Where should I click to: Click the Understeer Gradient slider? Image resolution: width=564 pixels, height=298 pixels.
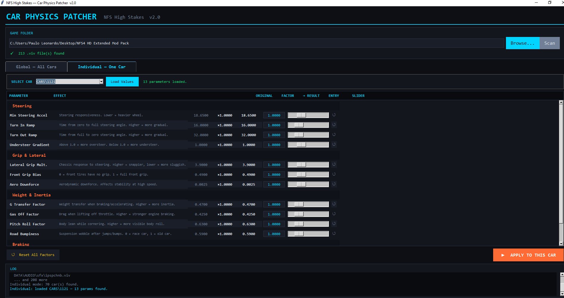click(x=308, y=145)
